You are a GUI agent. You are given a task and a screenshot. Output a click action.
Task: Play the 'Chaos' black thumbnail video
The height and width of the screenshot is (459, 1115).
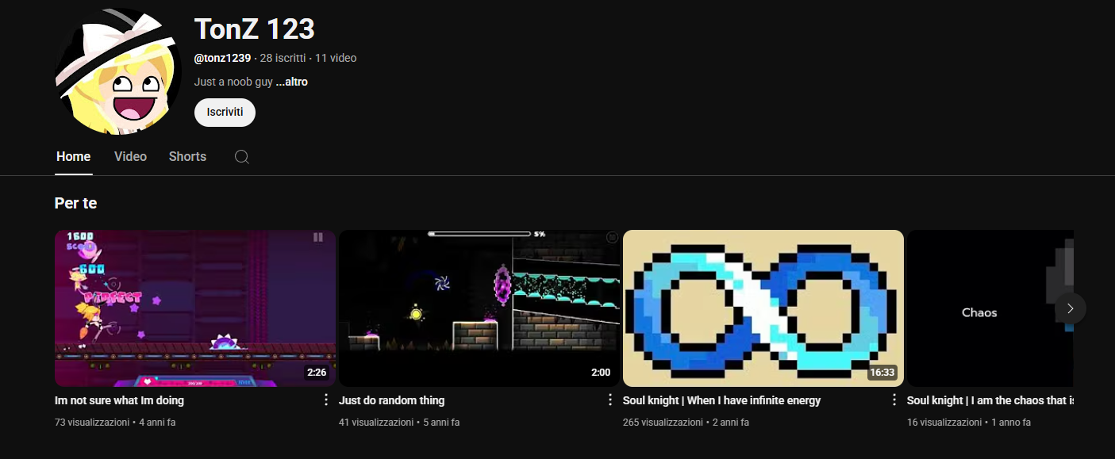[980, 308]
